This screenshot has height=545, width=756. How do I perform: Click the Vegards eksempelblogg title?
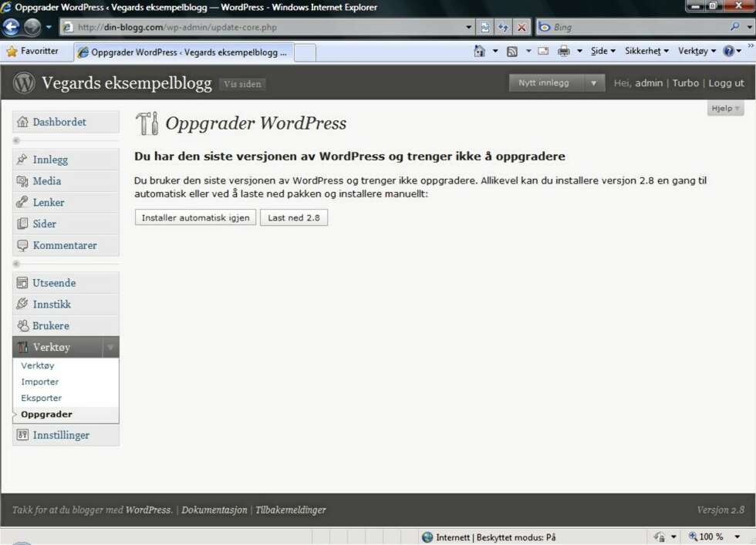[127, 83]
